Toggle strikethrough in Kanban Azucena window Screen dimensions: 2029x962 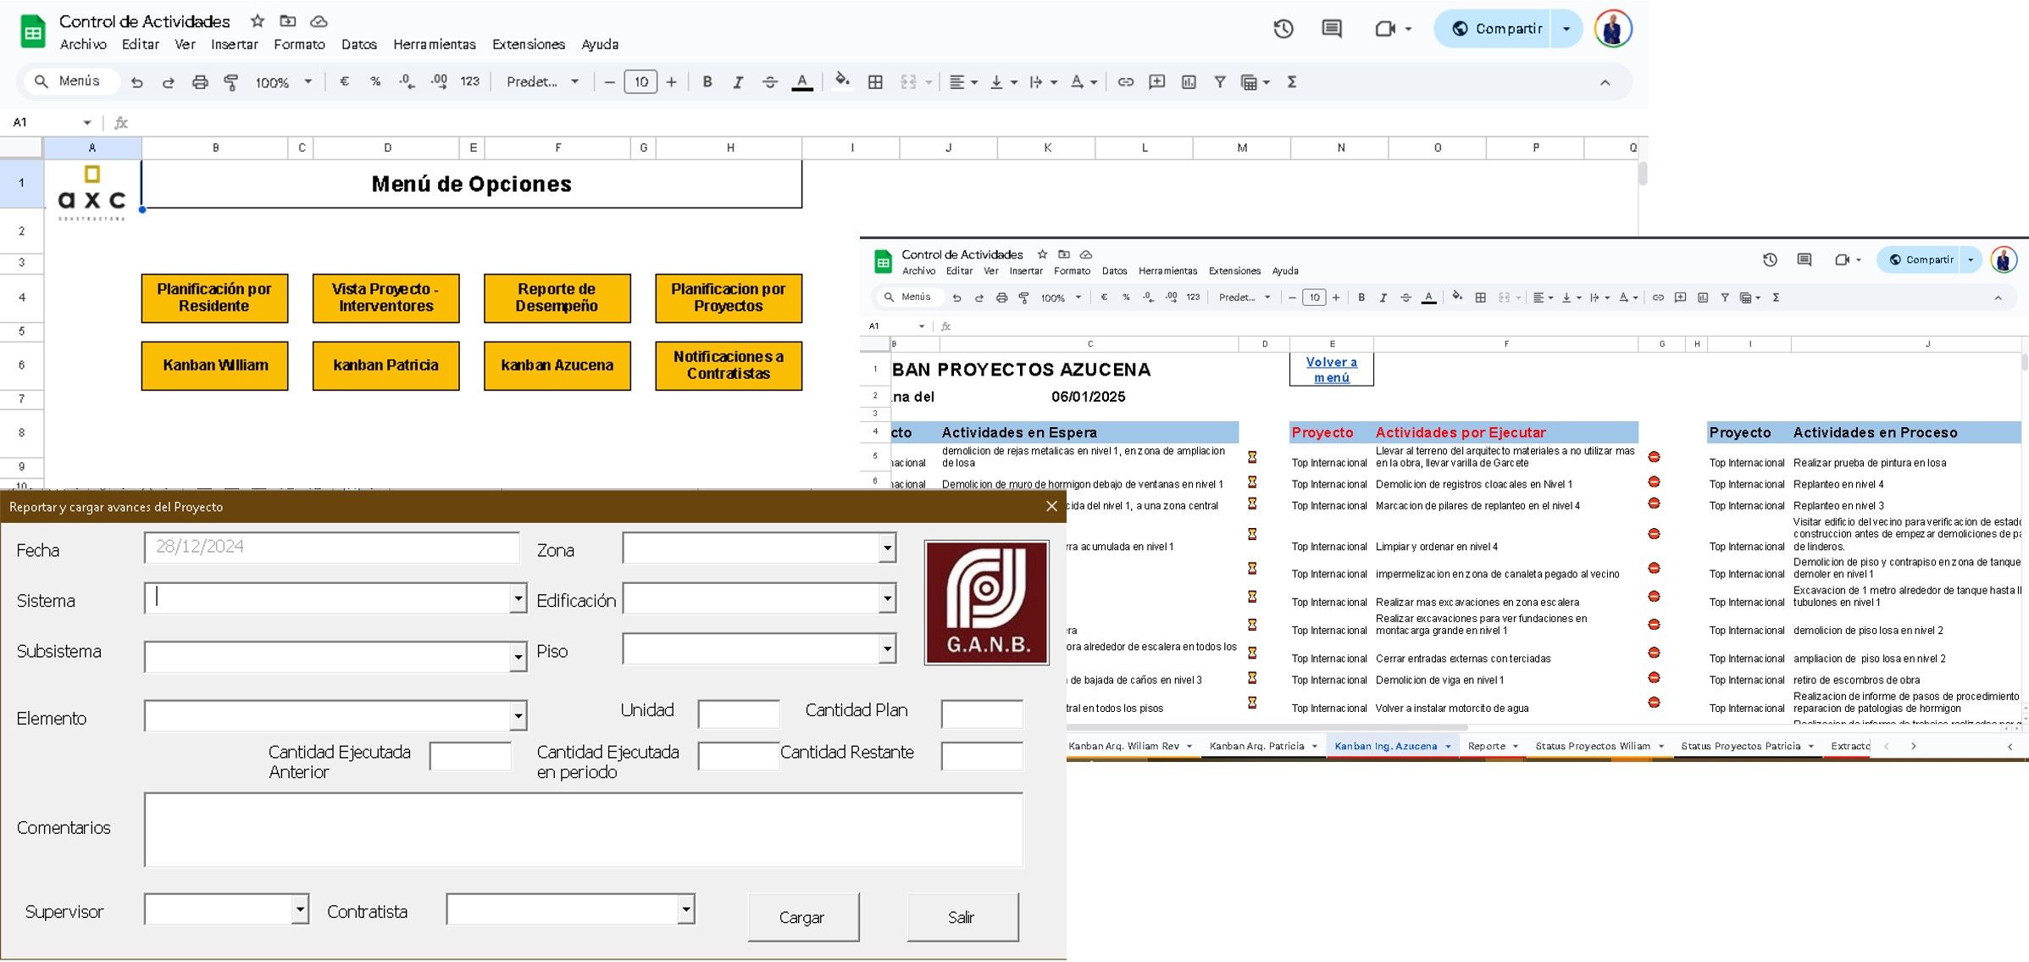[x=1405, y=297]
